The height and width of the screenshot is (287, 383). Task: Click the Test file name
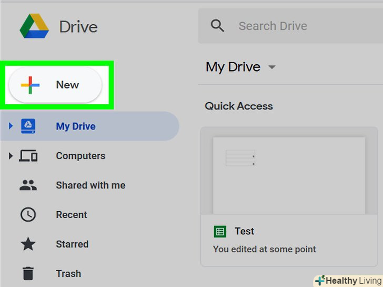click(244, 231)
